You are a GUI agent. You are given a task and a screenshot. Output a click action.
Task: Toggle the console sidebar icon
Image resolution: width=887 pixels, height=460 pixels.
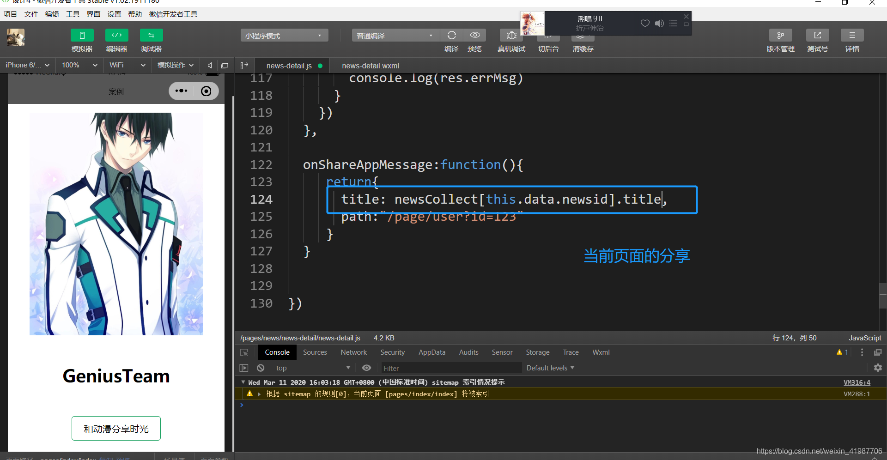[x=244, y=368]
